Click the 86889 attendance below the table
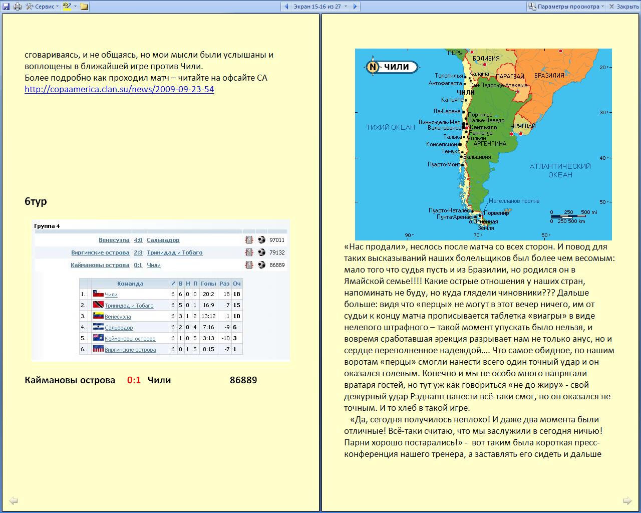Viewport: 641px width, 513px height. [243, 380]
